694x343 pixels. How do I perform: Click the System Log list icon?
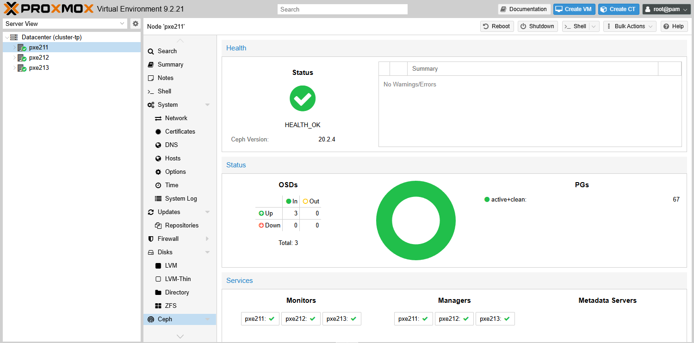click(158, 199)
